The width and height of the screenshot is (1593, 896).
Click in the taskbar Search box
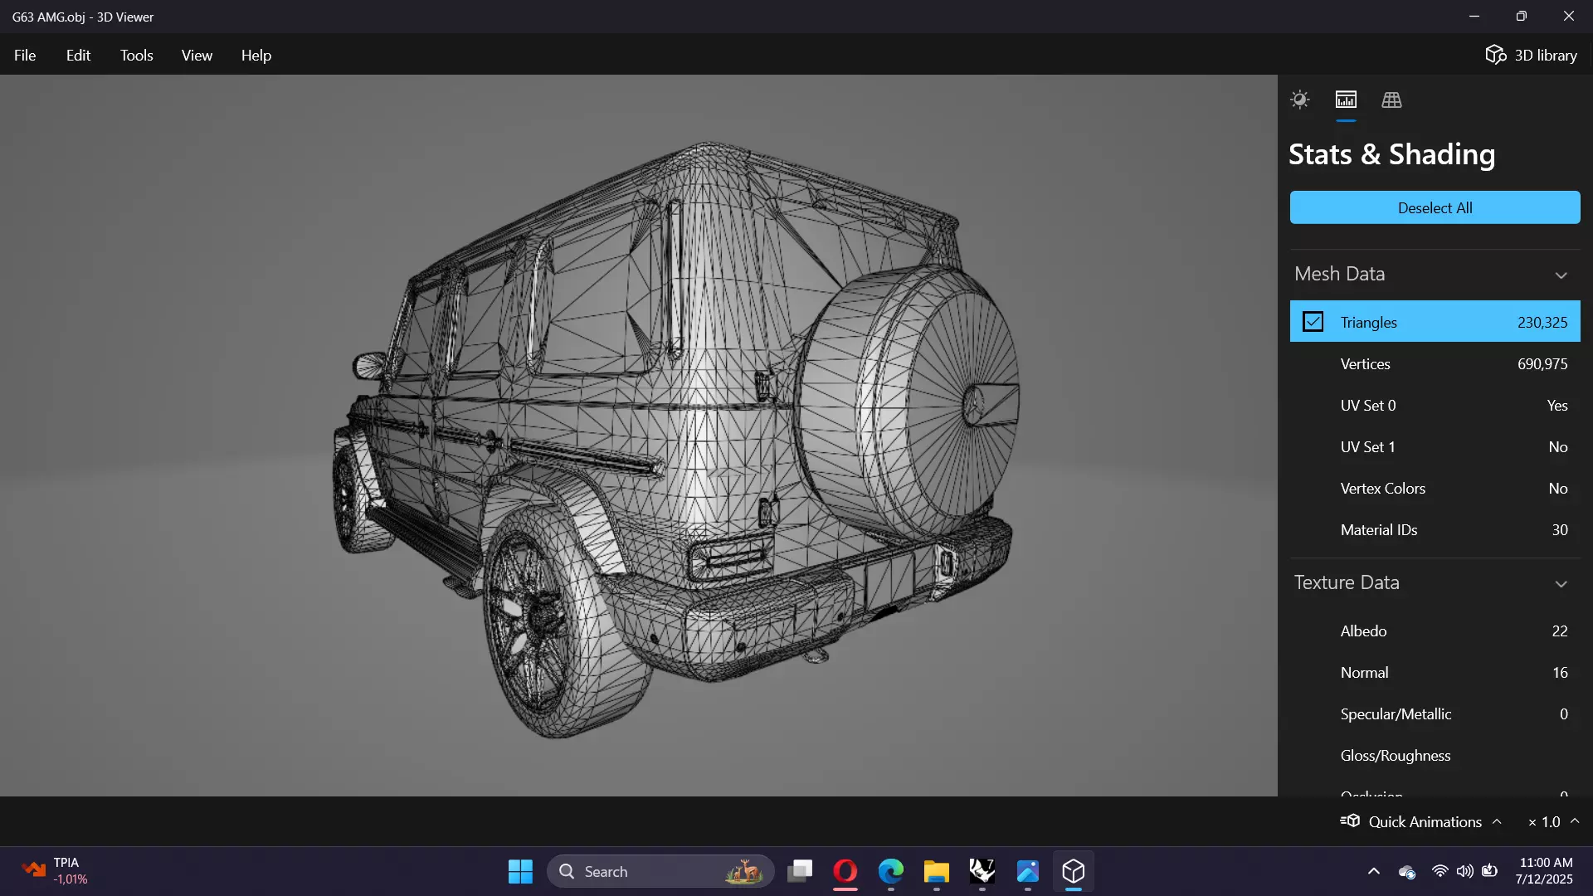pos(660,871)
